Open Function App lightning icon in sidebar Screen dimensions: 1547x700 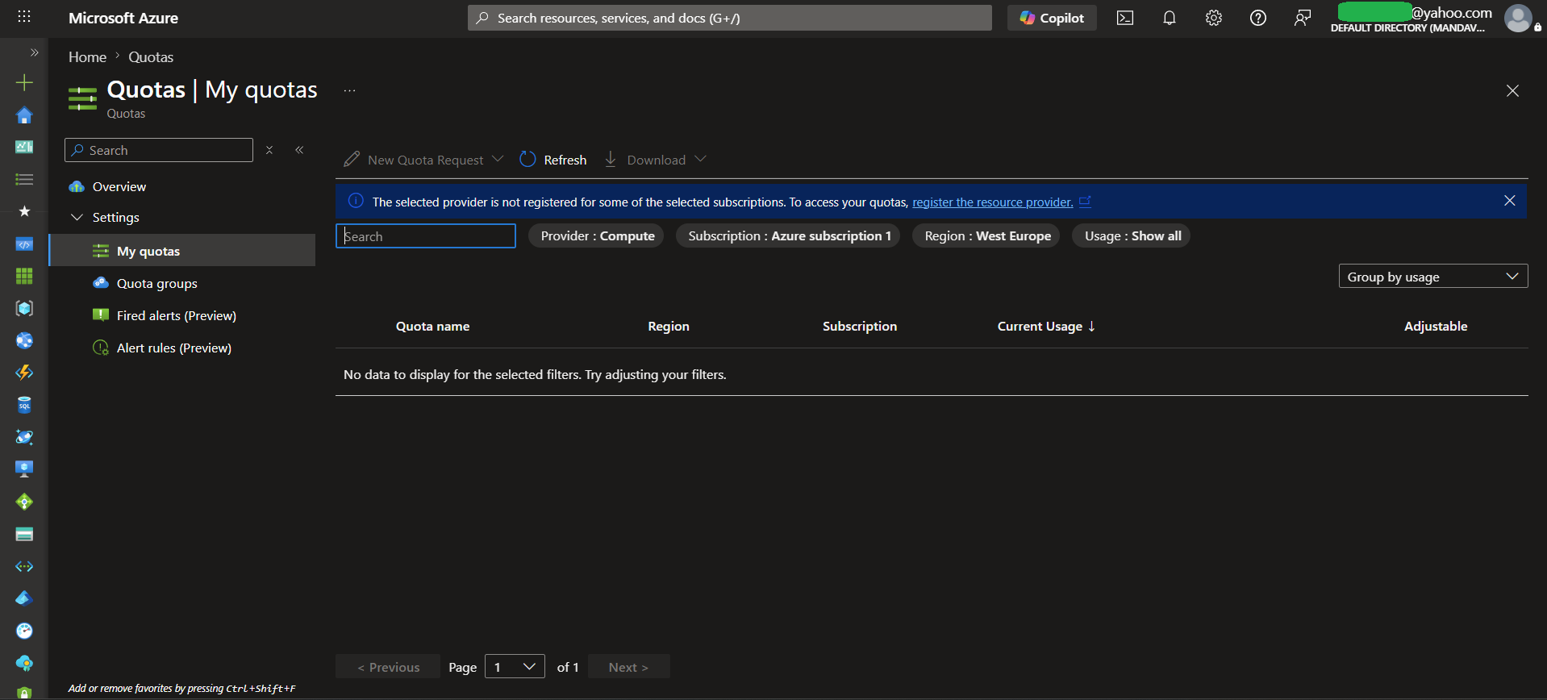(x=24, y=373)
